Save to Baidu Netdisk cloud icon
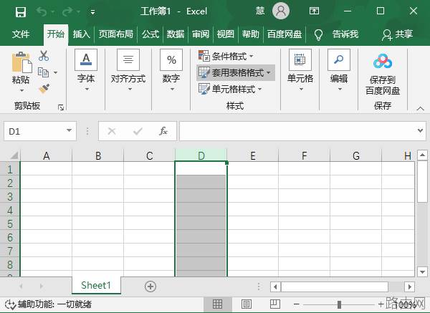Viewport: 430px width, 313px height. click(x=383, y=61)
